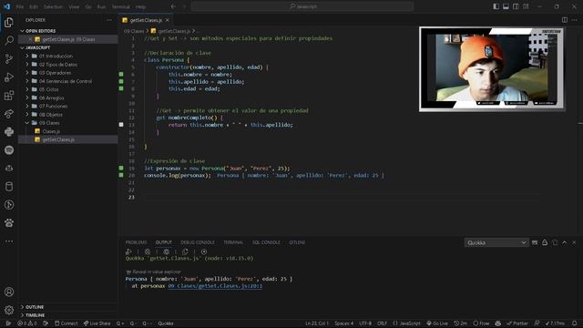This screenshot has width=583, height=328.
Task: Click Go Live in status bar
Action: [437, 323]
